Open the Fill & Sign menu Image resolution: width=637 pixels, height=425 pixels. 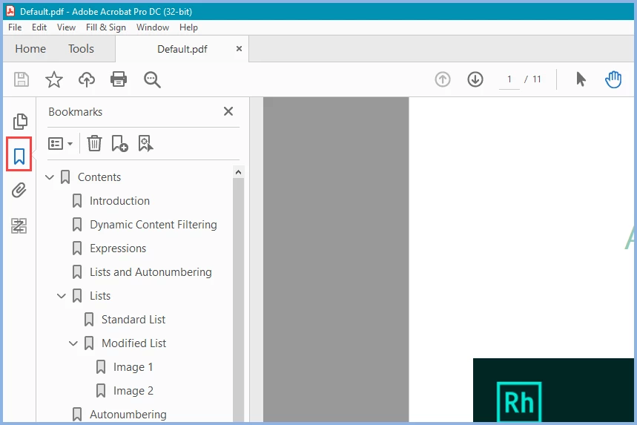[x=106, y=27]
